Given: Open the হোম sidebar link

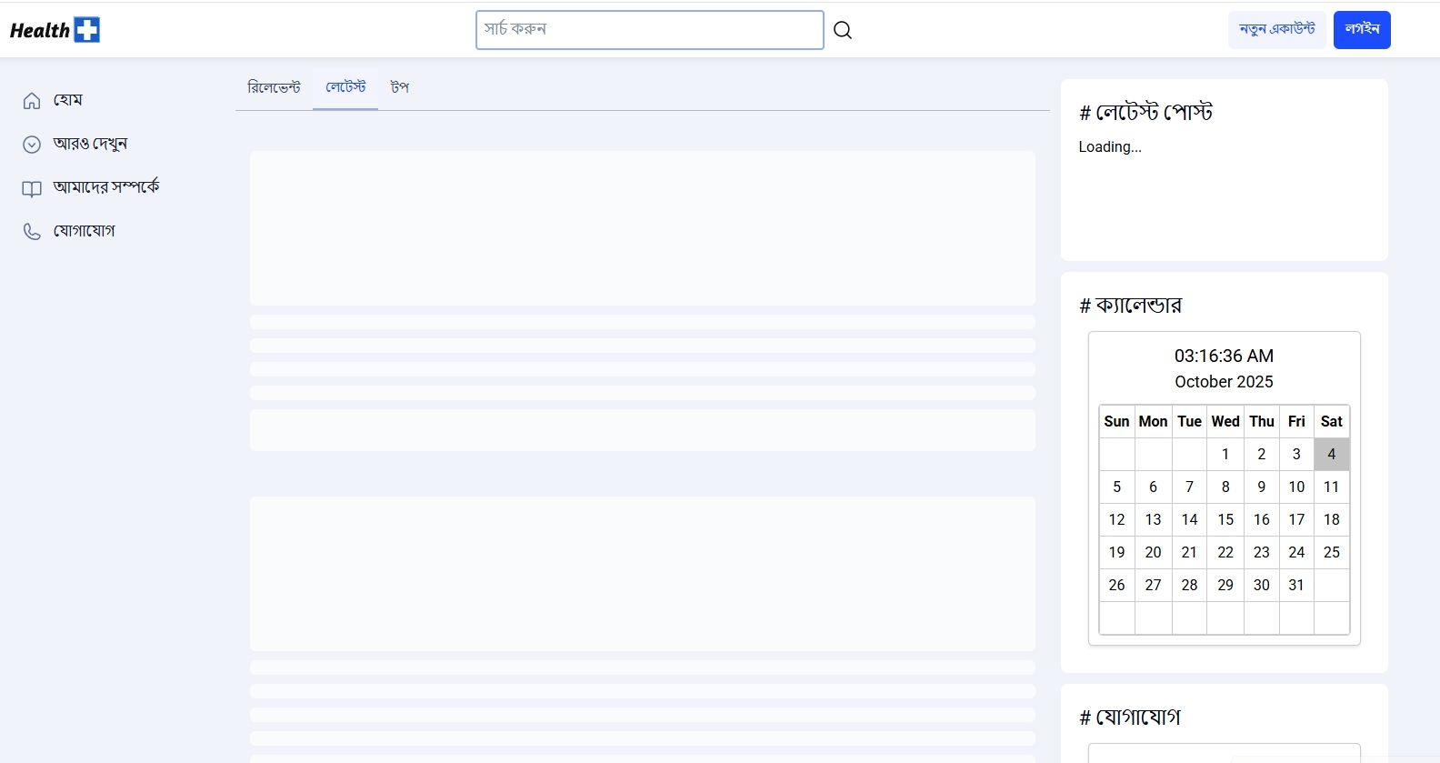Looking at the screenshot, I should 68,100.
